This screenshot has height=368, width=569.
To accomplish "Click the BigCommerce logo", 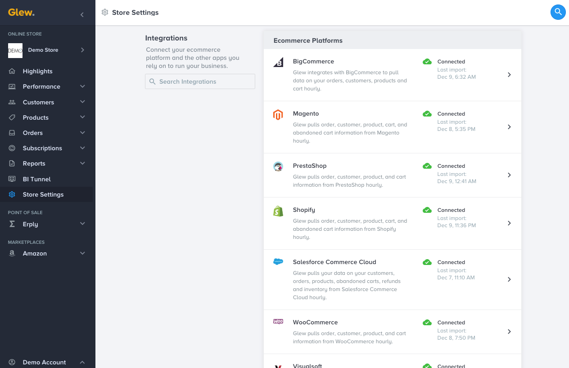I will (278, 63).
